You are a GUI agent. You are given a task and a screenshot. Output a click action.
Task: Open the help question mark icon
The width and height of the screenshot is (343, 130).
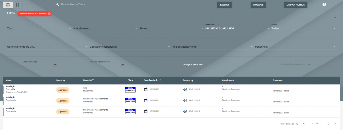[x=324, y=4]
